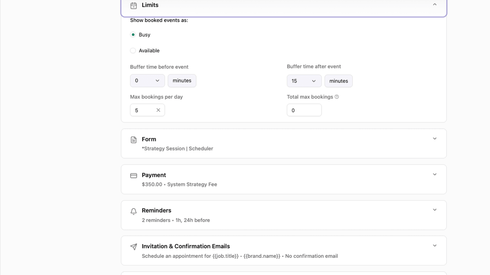Expand Invitation & Confirmation Emails chevron

click(x=435, y=246)
